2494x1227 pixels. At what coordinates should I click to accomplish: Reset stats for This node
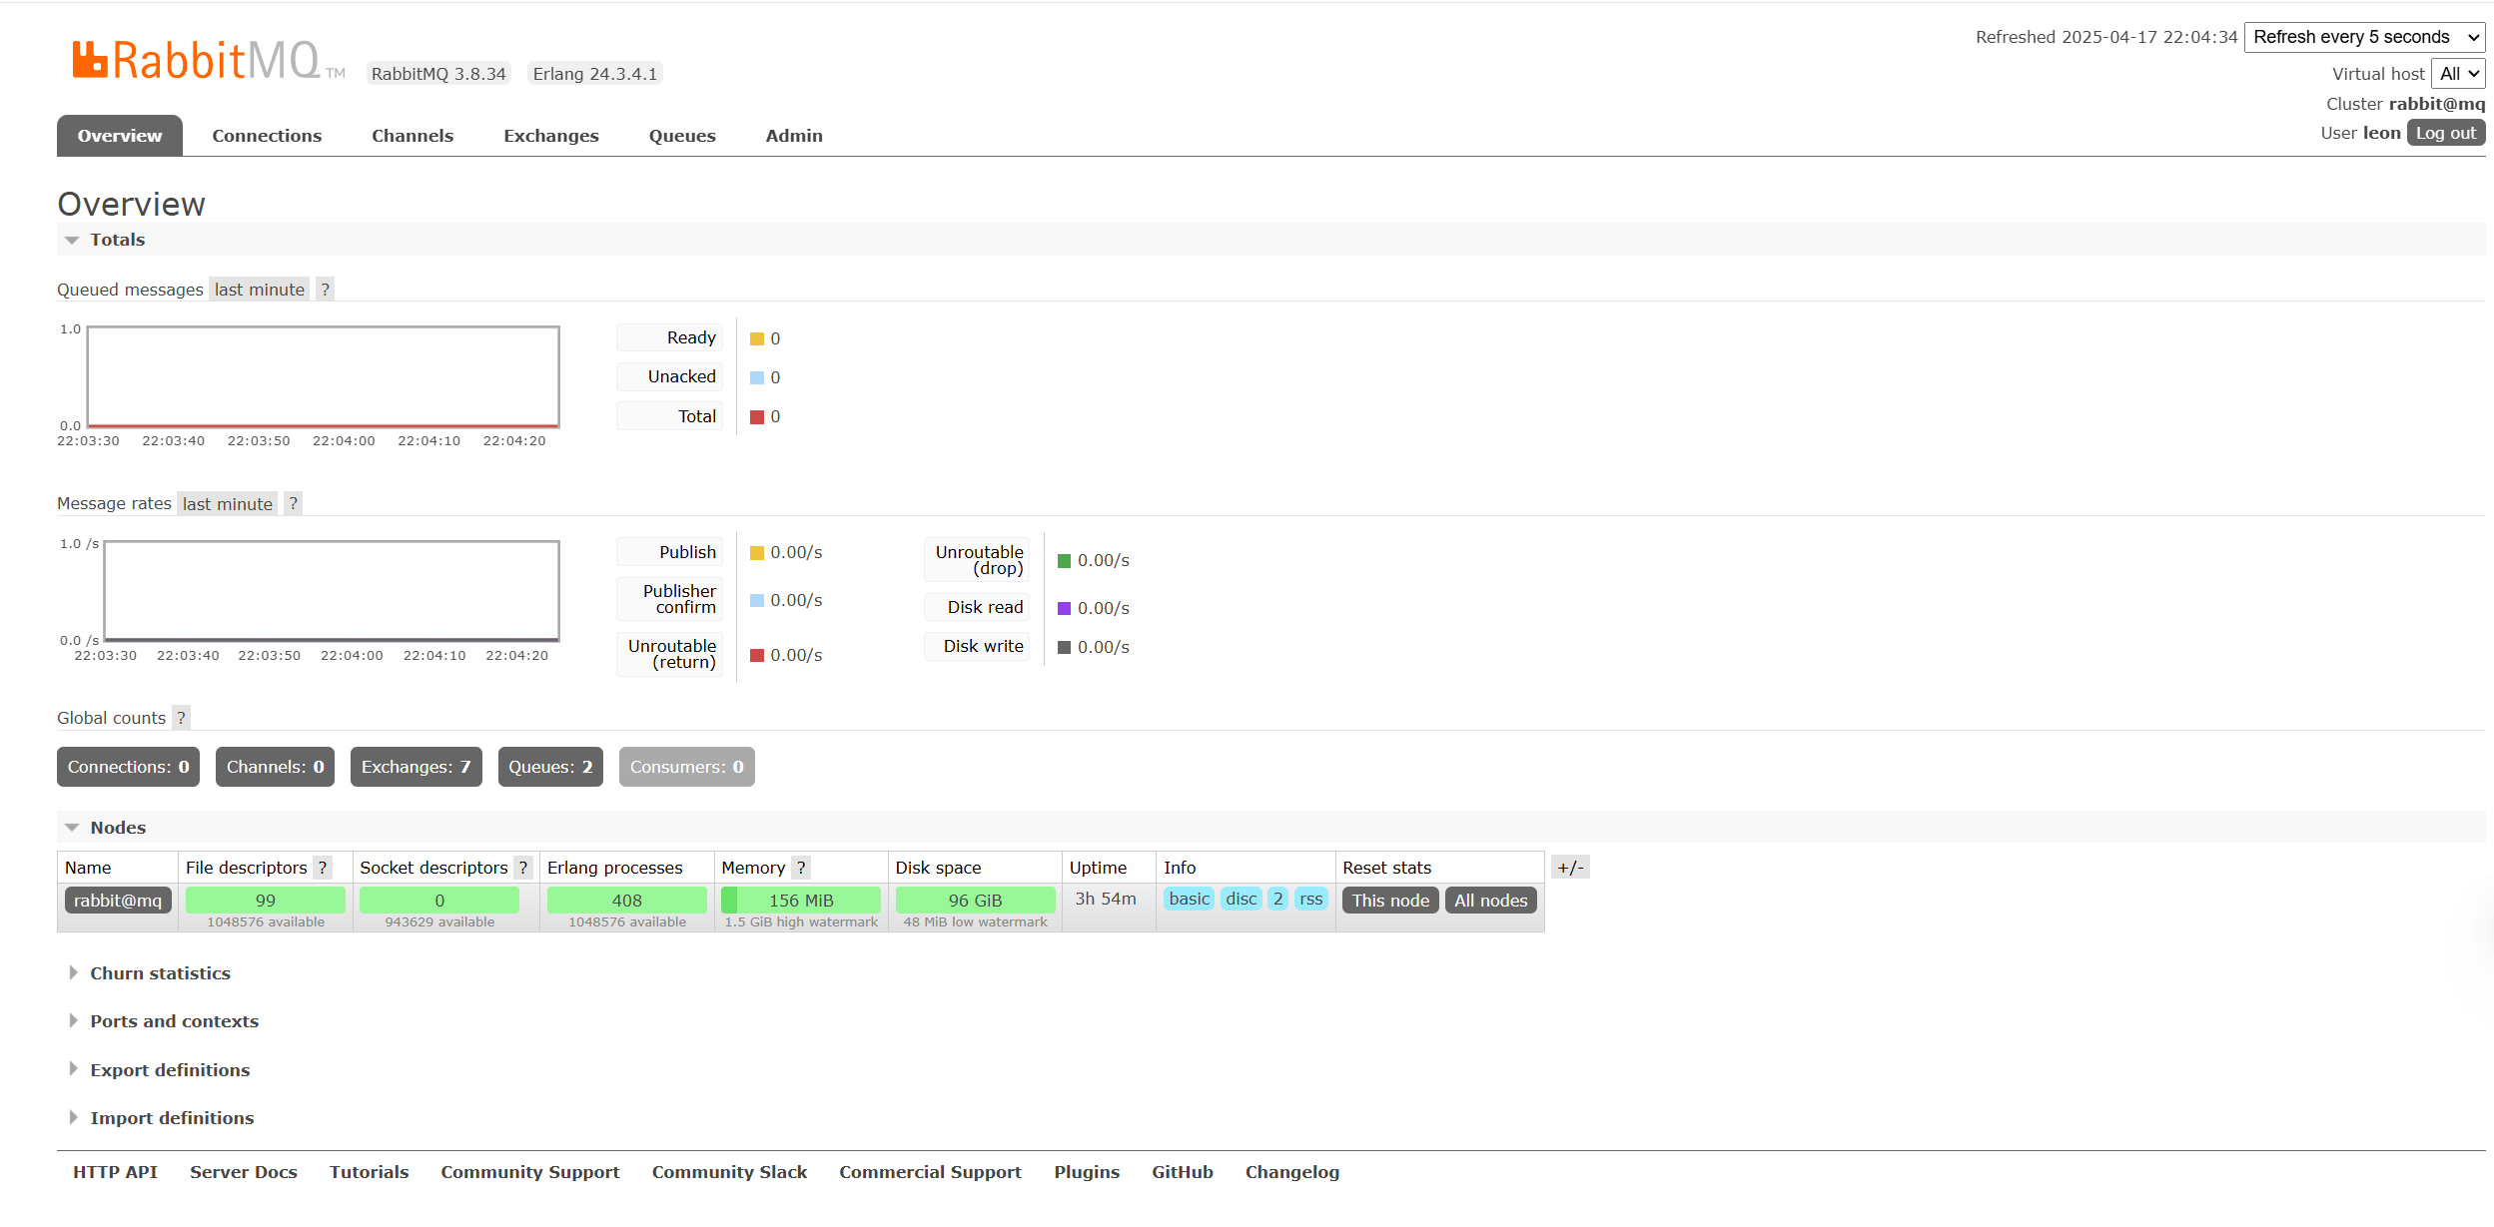click(x=1389, y=901)
